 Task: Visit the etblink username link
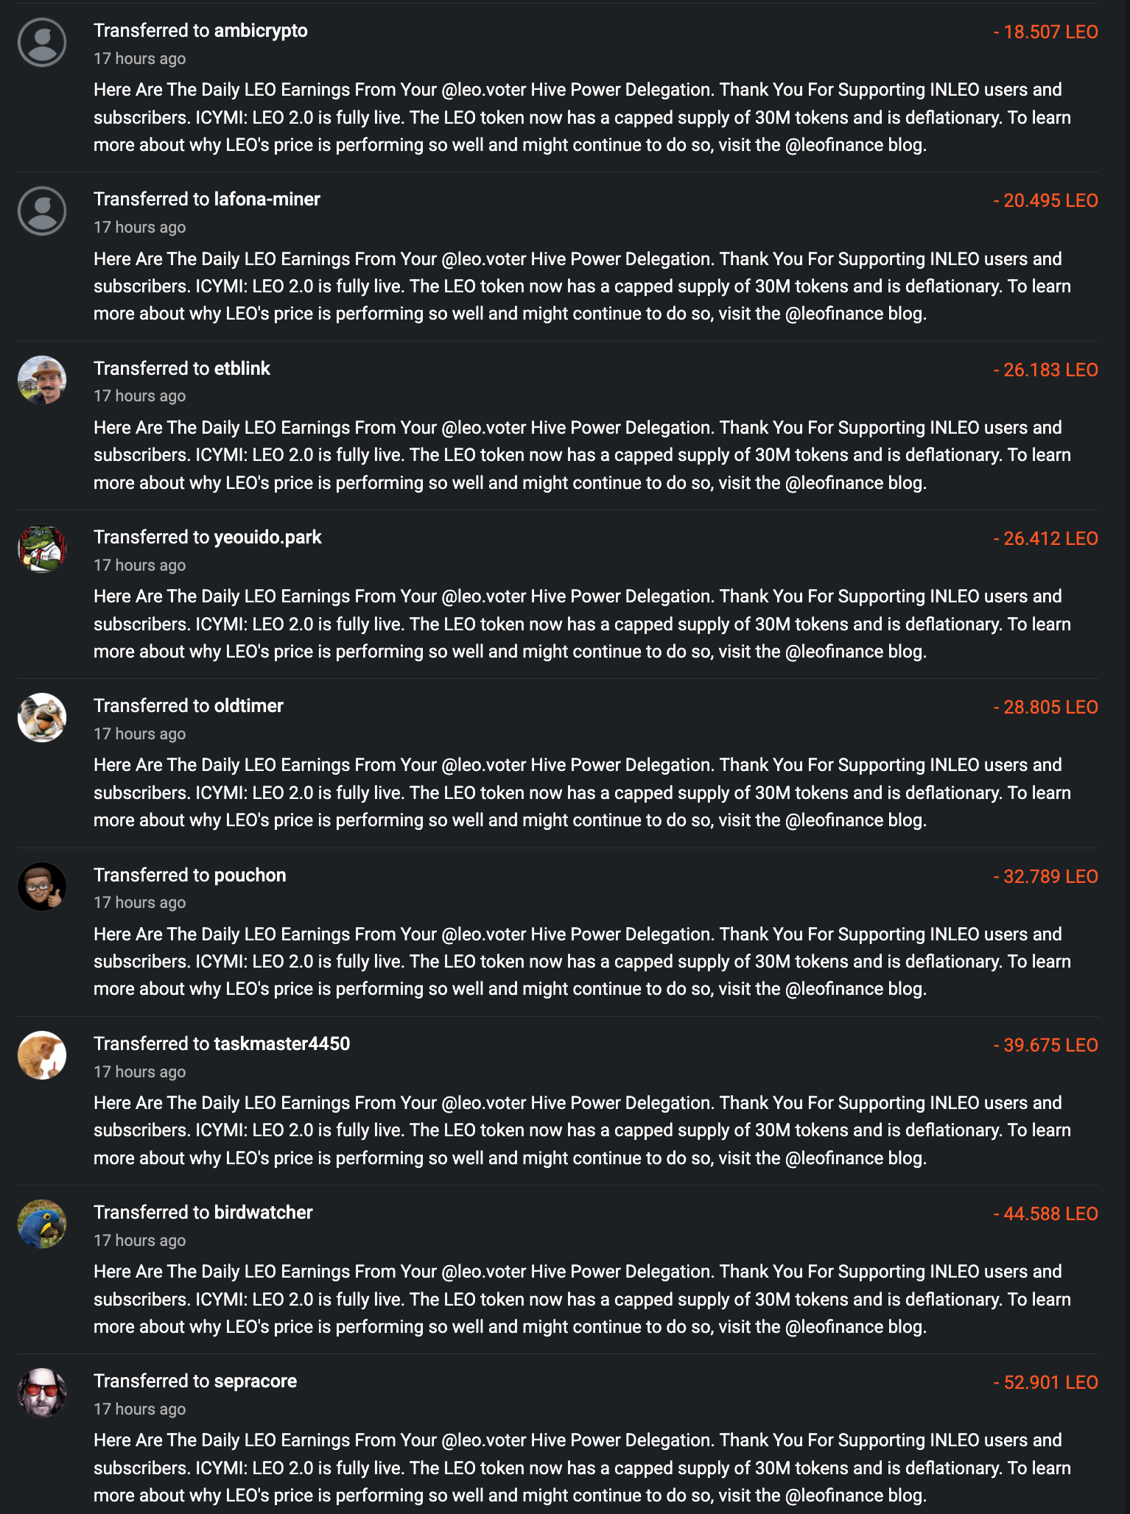(242, 369)
